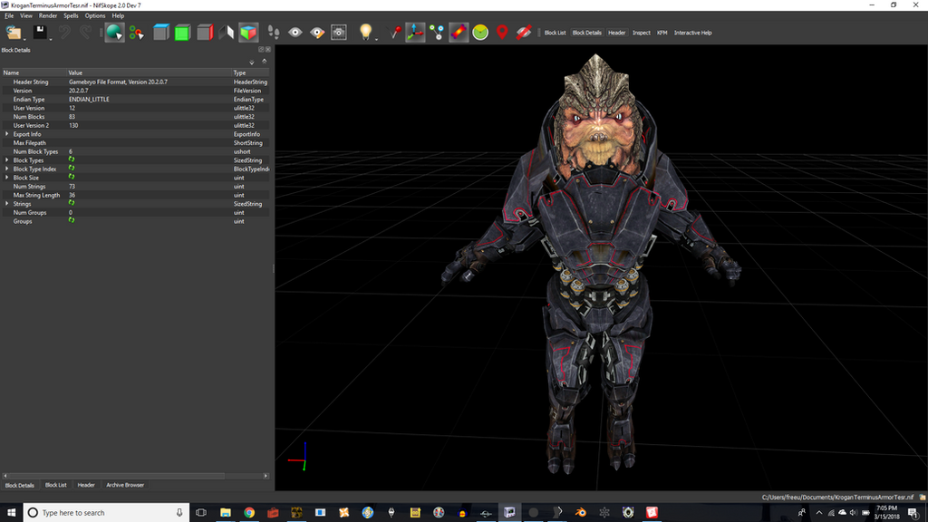Click refresh icon in Groups row

[71, 220]
